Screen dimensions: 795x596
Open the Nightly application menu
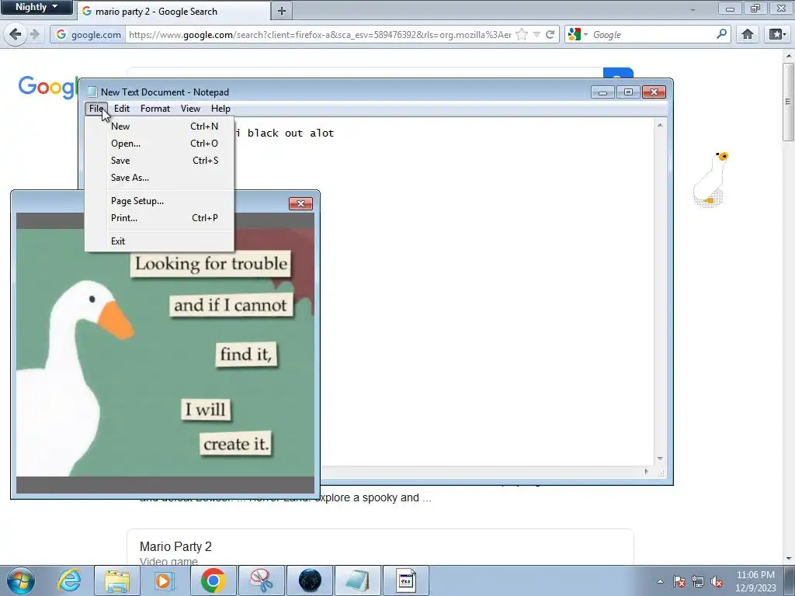point(36,7)
